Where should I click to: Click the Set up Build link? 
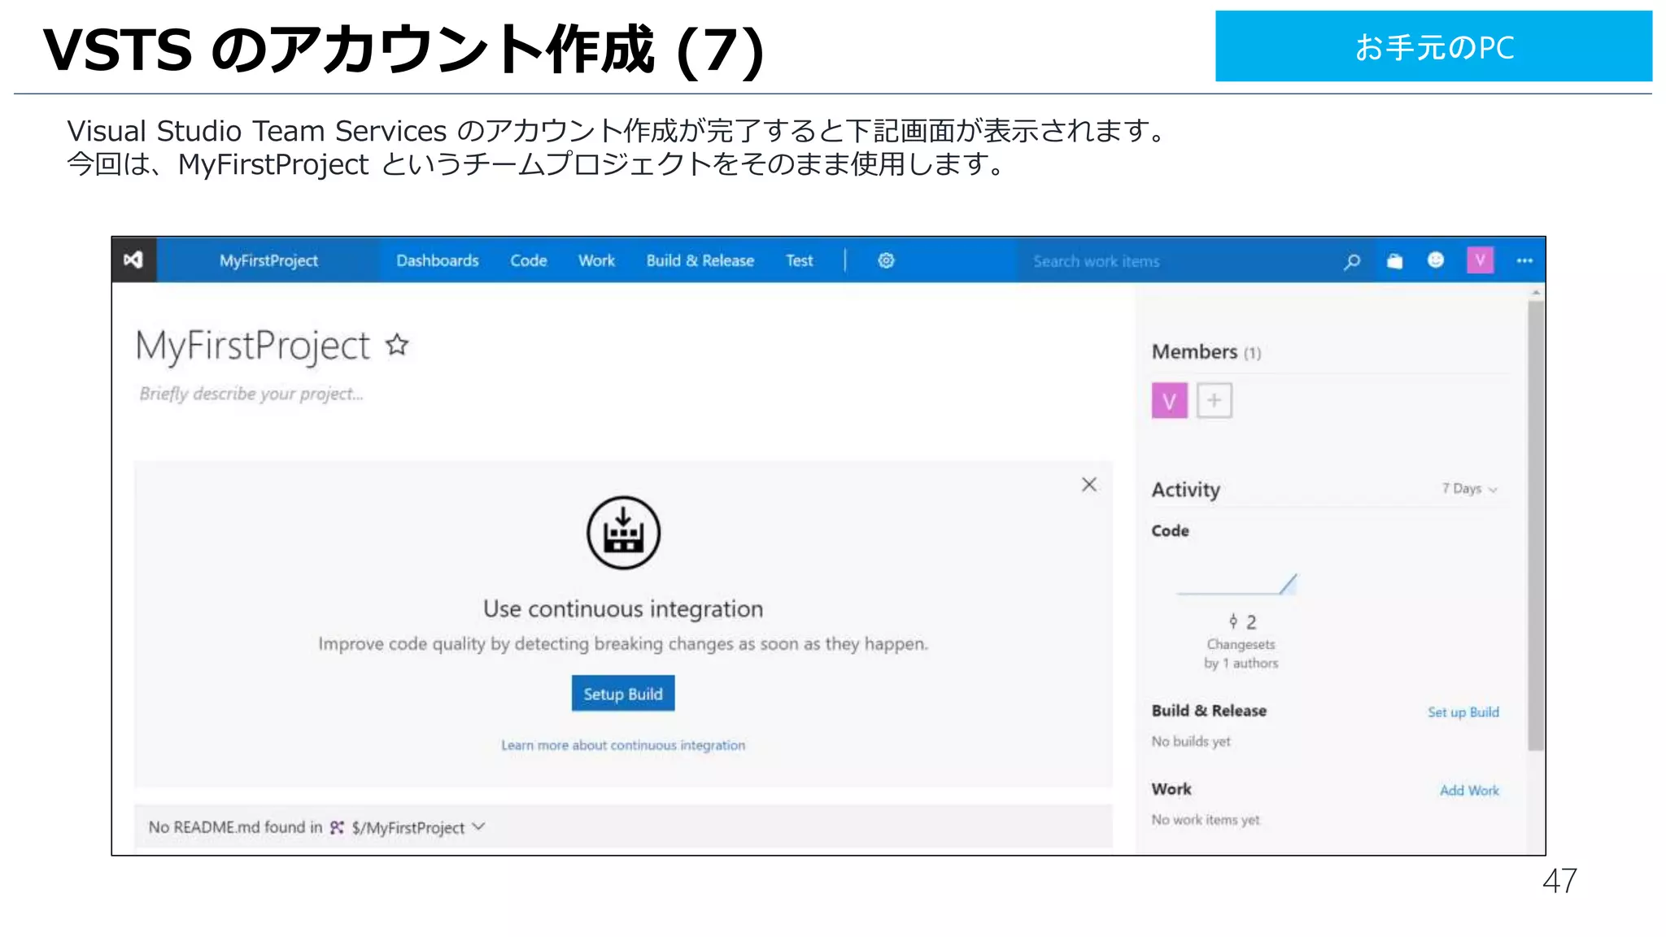tap(1463, 712)
